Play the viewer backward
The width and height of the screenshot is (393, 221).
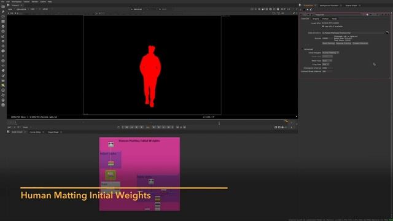tap(142, 127)
